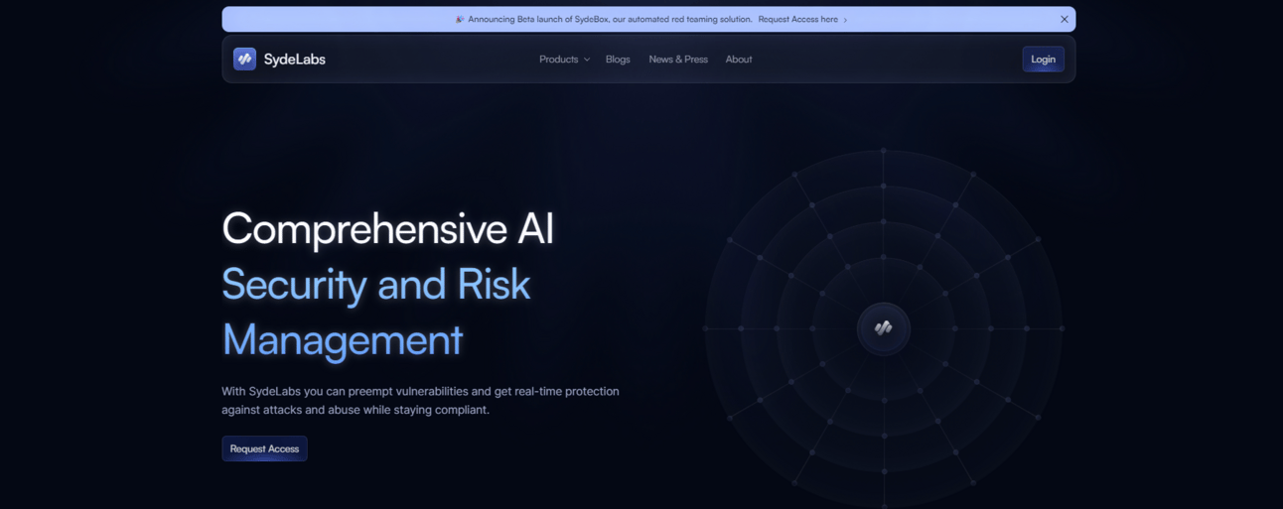Go to News & Press
This screenshot has height=509, width=1283.
678,60
